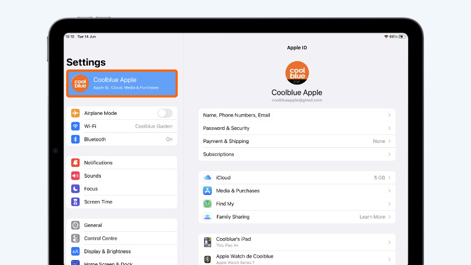Viewport: 471px width, 265px height.
Task: Tap the None payment value
Action: pos(379,141)
